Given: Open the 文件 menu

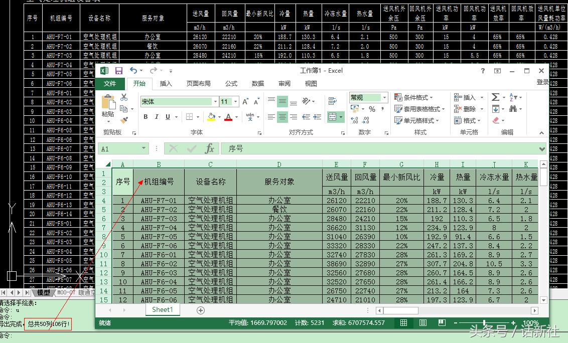Looking at the screenshot, I should point(110,84).
